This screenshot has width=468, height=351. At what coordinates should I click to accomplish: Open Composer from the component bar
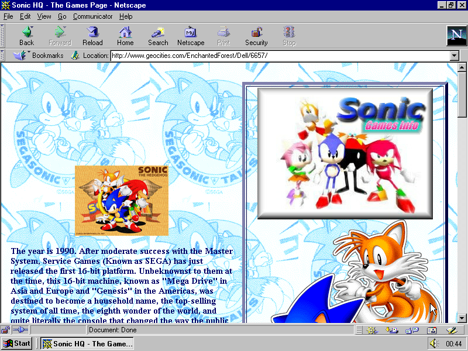coord(452,330)
